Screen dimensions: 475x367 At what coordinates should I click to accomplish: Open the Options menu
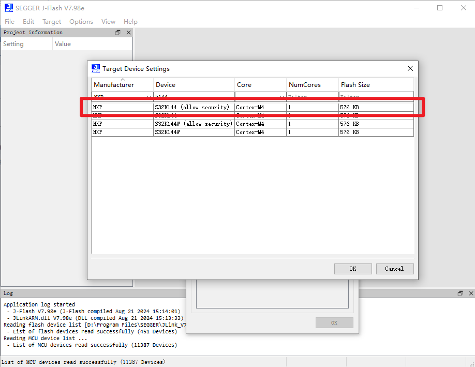(x=81, y=22)
